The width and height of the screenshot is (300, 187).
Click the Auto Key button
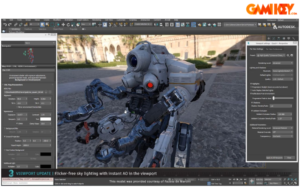[x=259, y=180]
